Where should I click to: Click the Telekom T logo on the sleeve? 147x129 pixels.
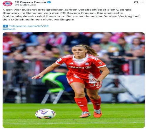pyautogui.click(x=101, y=63)
